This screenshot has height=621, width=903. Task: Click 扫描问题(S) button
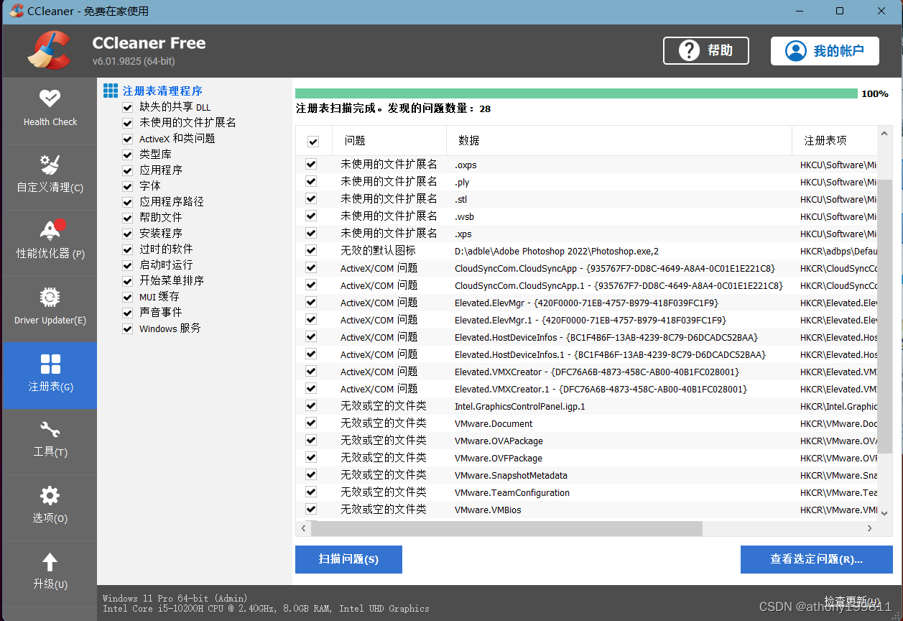348,559
